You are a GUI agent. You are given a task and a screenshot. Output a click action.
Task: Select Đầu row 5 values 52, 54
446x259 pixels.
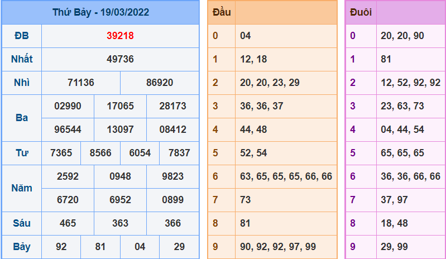[x=253, y=153]
